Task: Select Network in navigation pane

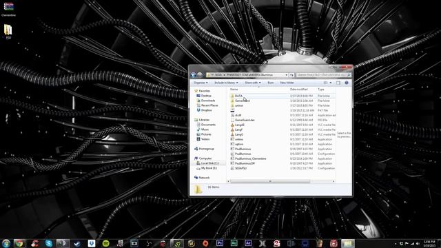Action: tap(204, 178)
